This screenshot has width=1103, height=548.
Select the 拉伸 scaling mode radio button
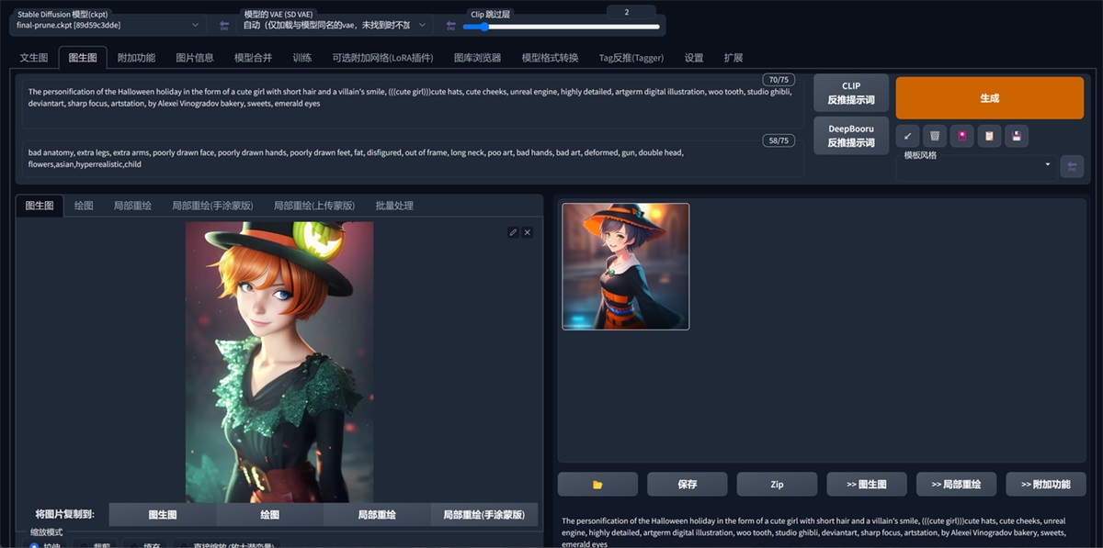(35, 543)
